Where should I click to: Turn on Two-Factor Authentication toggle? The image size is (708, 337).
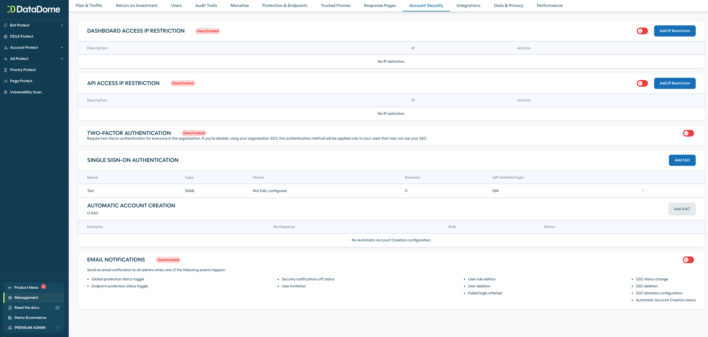688,133
